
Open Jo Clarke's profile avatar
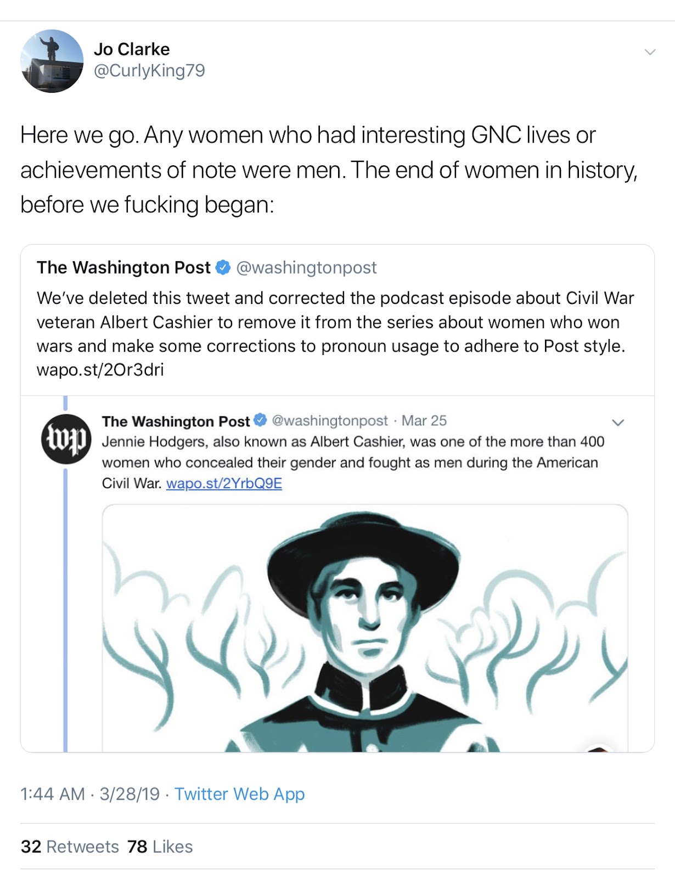click(x=52, y=61)
